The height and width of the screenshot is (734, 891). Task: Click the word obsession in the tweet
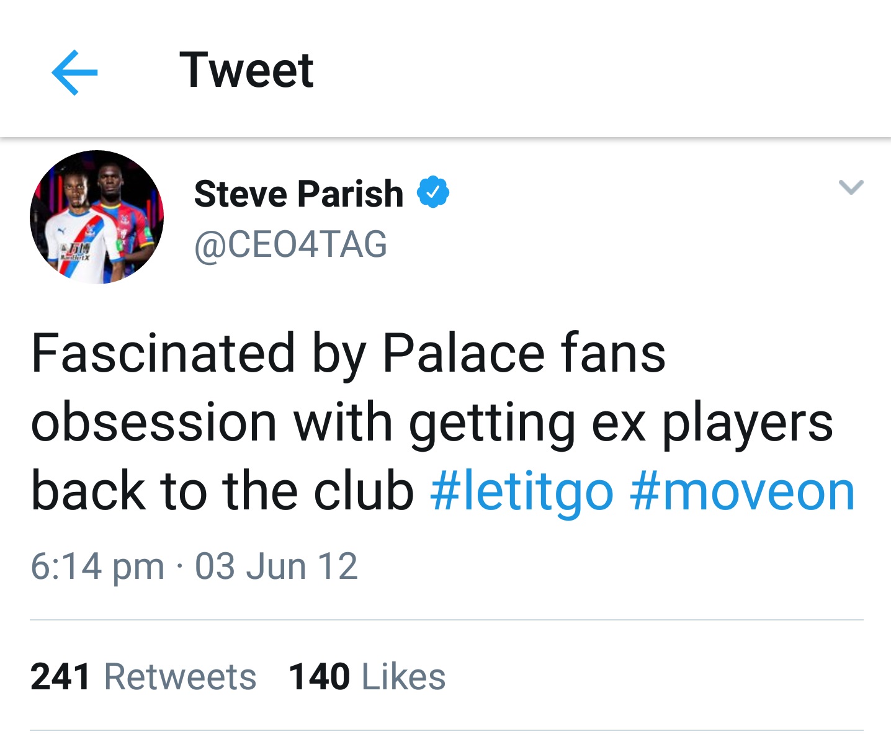pos(154,423)
